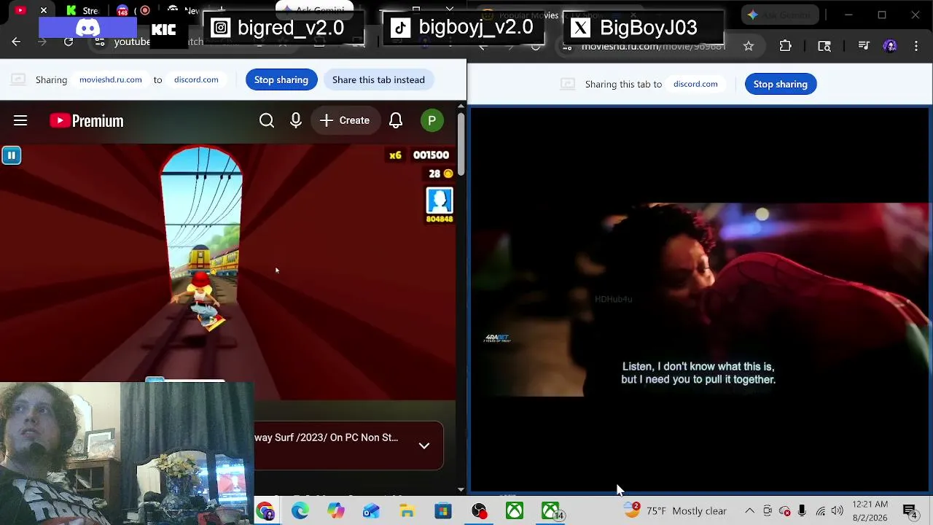This screenshot has height=525, width=933.
Task: Expand the Subway Surf video title panel
Action: (x=424, y=446)
